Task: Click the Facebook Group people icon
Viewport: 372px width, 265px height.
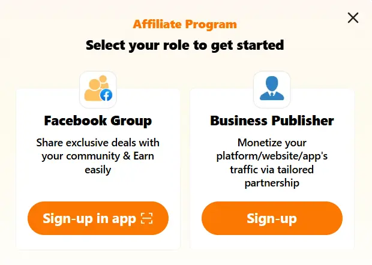Action: point(98,89)
